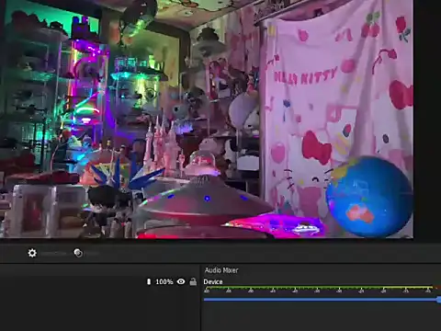The image size is (441, 331).
Task: Click the 100% battery level value
Action: (164, 281)
